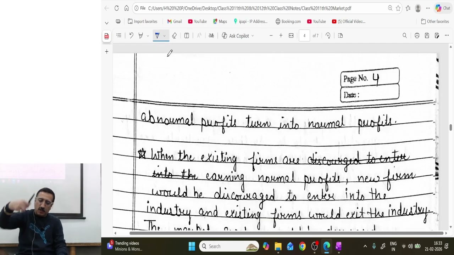454x255 pixels.
Task: Open the Draw pen options dropdown
Action: (164, 36)
